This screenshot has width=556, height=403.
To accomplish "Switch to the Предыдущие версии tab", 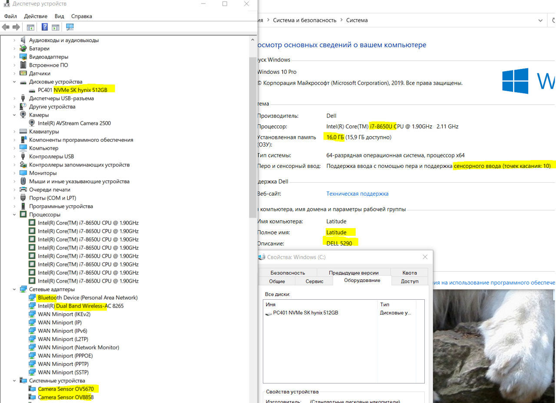I will coord(354,273).
